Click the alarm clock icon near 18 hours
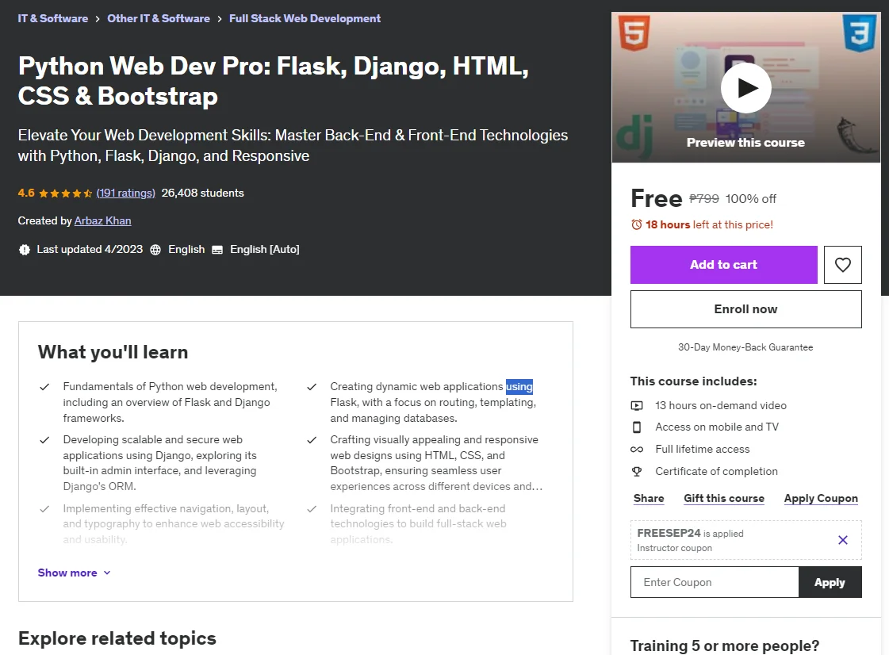Viewport: 889px width, 655px height. click(x=637, y=224)
